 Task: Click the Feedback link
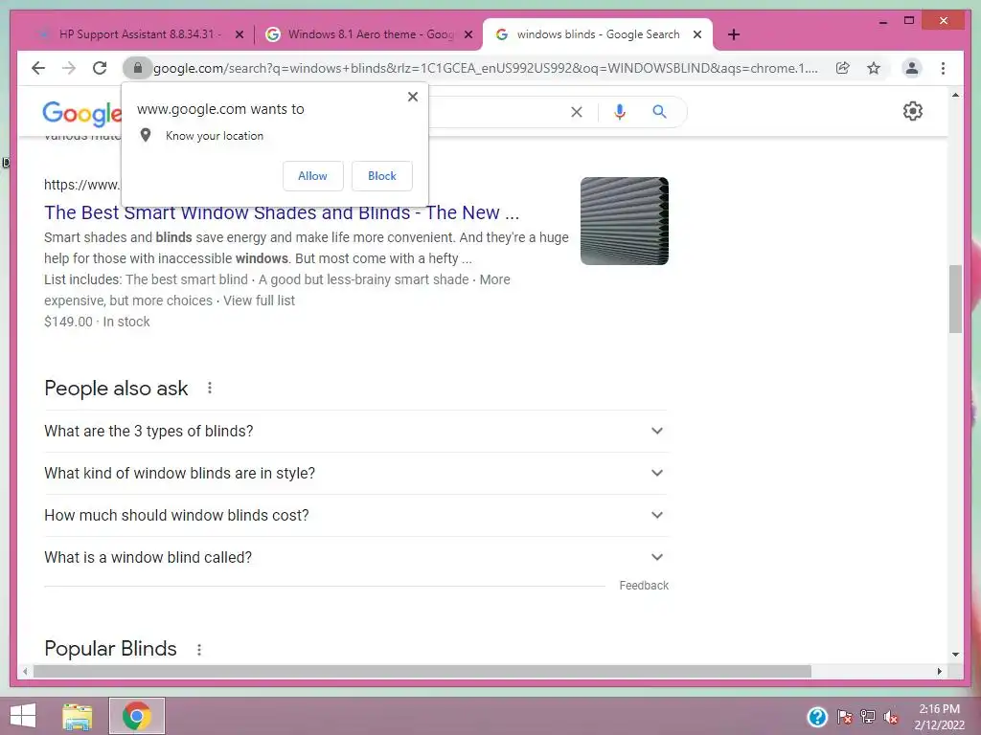(644, 586)
